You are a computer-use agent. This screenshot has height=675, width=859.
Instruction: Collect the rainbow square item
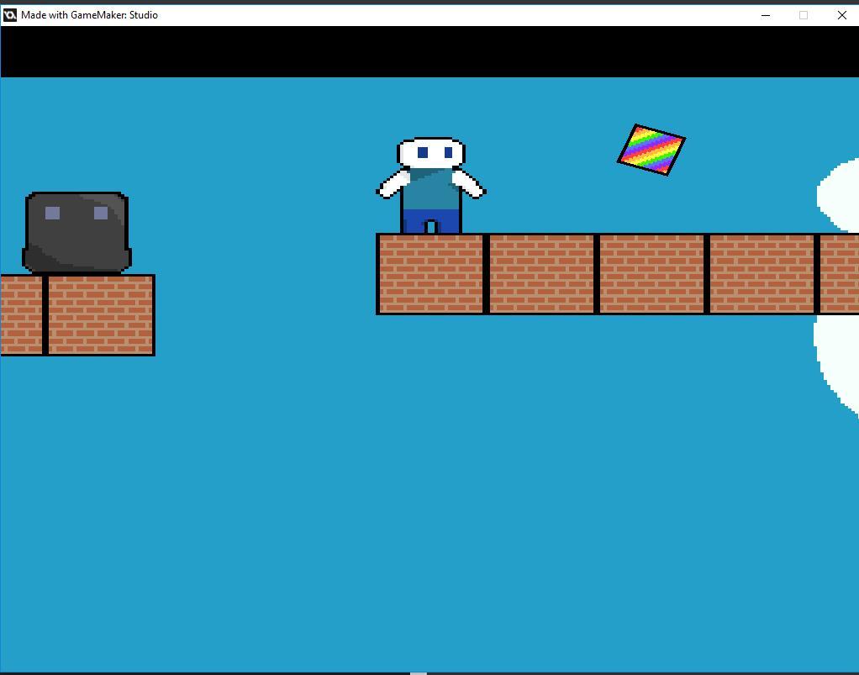[651, 151]
